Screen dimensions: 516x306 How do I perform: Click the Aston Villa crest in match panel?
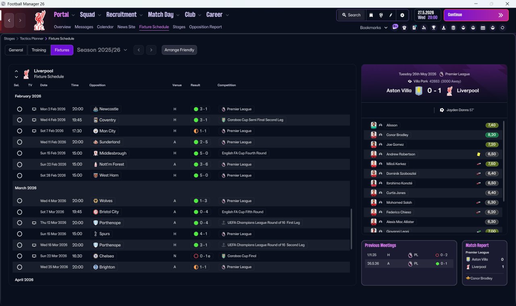pos(419,91)
